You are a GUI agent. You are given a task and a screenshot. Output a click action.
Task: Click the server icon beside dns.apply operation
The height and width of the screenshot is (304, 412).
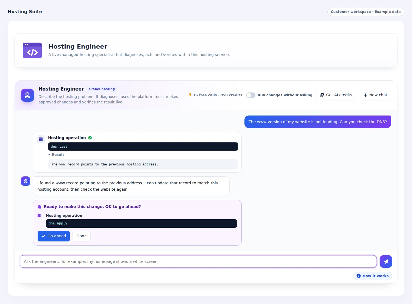(40, 216)
